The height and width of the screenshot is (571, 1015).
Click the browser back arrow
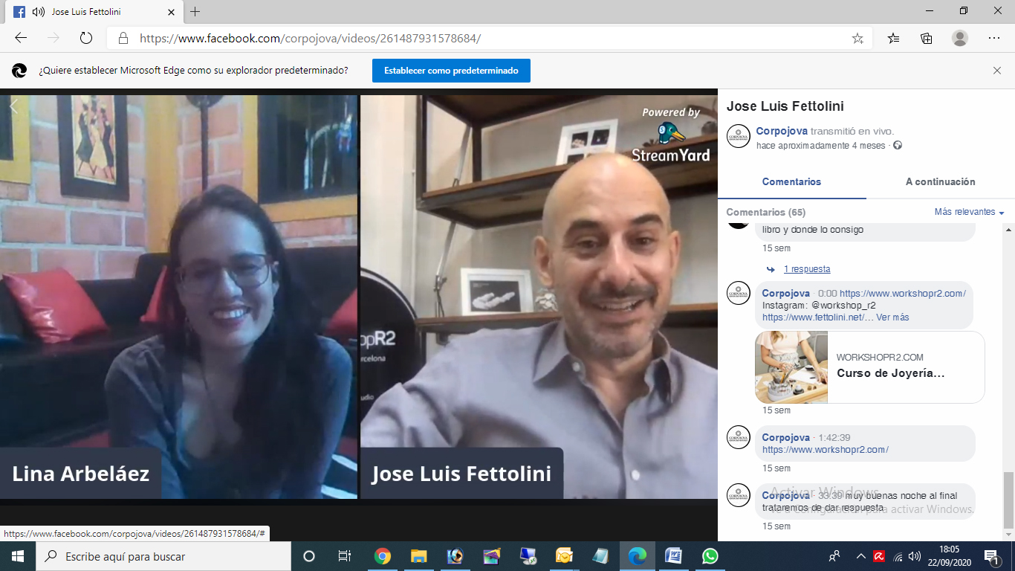pyautogui.click(x=21, y=38)
